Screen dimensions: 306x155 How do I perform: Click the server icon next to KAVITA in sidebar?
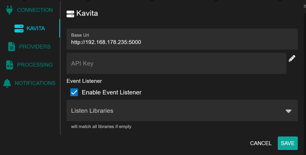(x=19, y=28)
